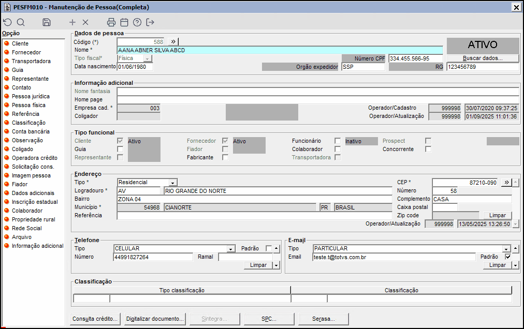The image size is (524, 329).
Task: Click the printer icon
Action: [x=111, y=22]
